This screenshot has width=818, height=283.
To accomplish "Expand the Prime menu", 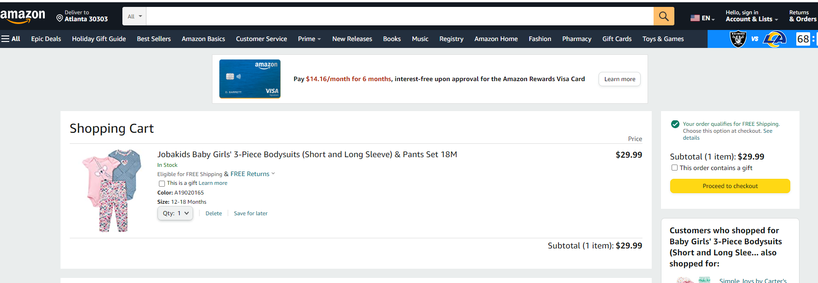I will (x=309, y=39).
